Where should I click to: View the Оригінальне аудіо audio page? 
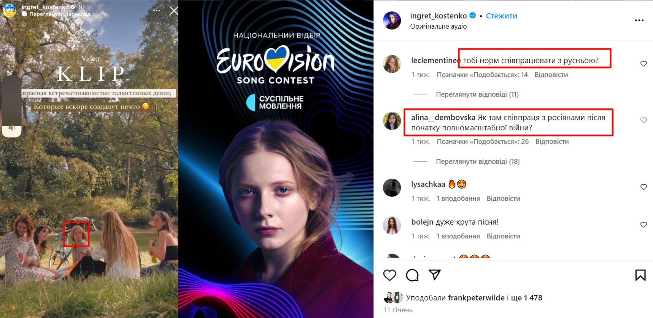pyautogui.click(x=438, y=26)
